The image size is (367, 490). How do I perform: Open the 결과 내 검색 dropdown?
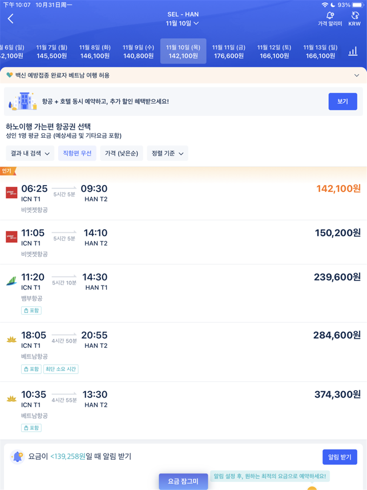tap(30, 153)
